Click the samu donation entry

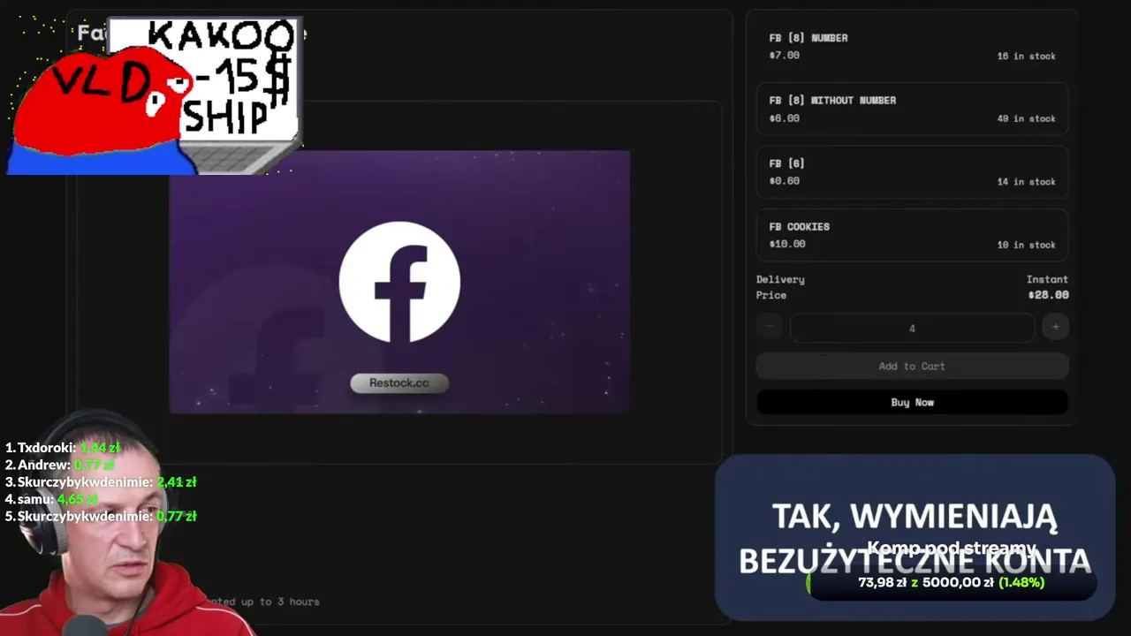[x=49, y=499]
